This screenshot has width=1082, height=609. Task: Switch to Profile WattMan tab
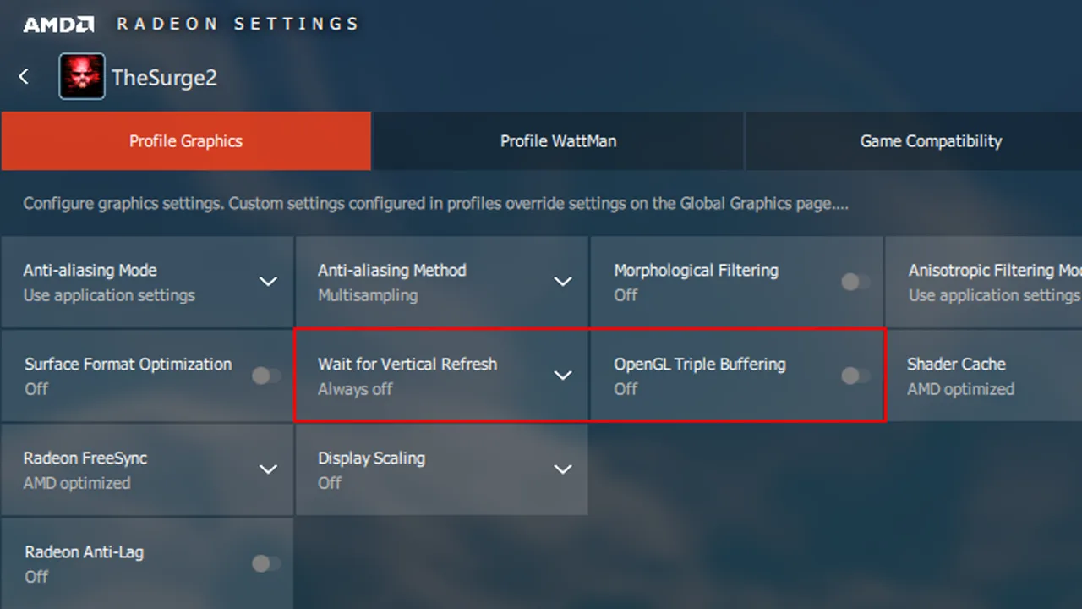pos(558,141)
